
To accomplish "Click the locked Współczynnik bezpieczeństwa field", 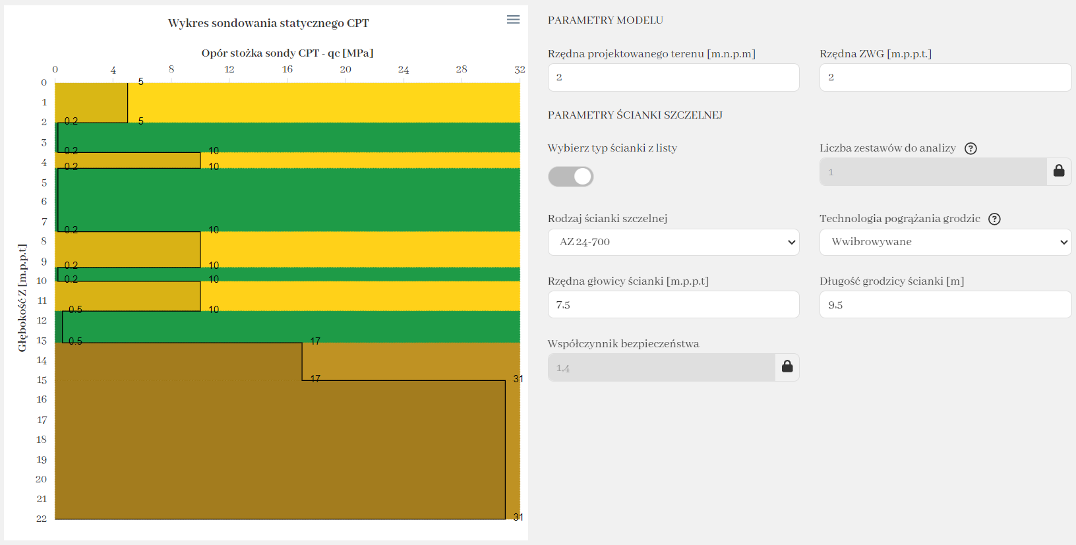I will pos(661,367).
